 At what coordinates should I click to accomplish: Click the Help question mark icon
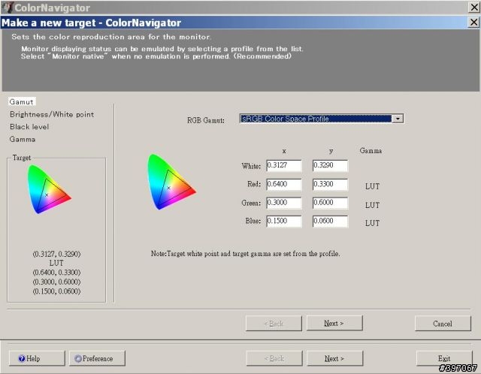(22, 358)
